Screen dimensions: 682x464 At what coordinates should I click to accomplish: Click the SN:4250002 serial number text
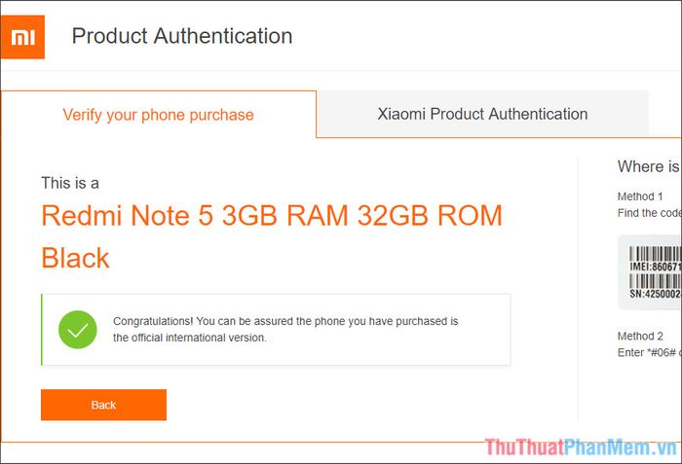(655, 294)
